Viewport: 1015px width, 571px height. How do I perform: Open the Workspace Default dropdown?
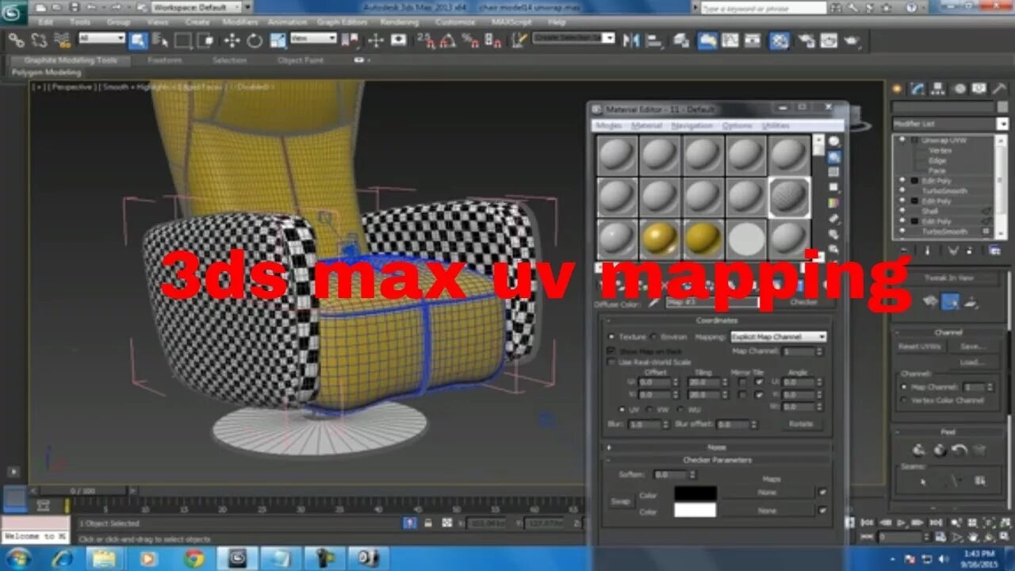point(197,7)
